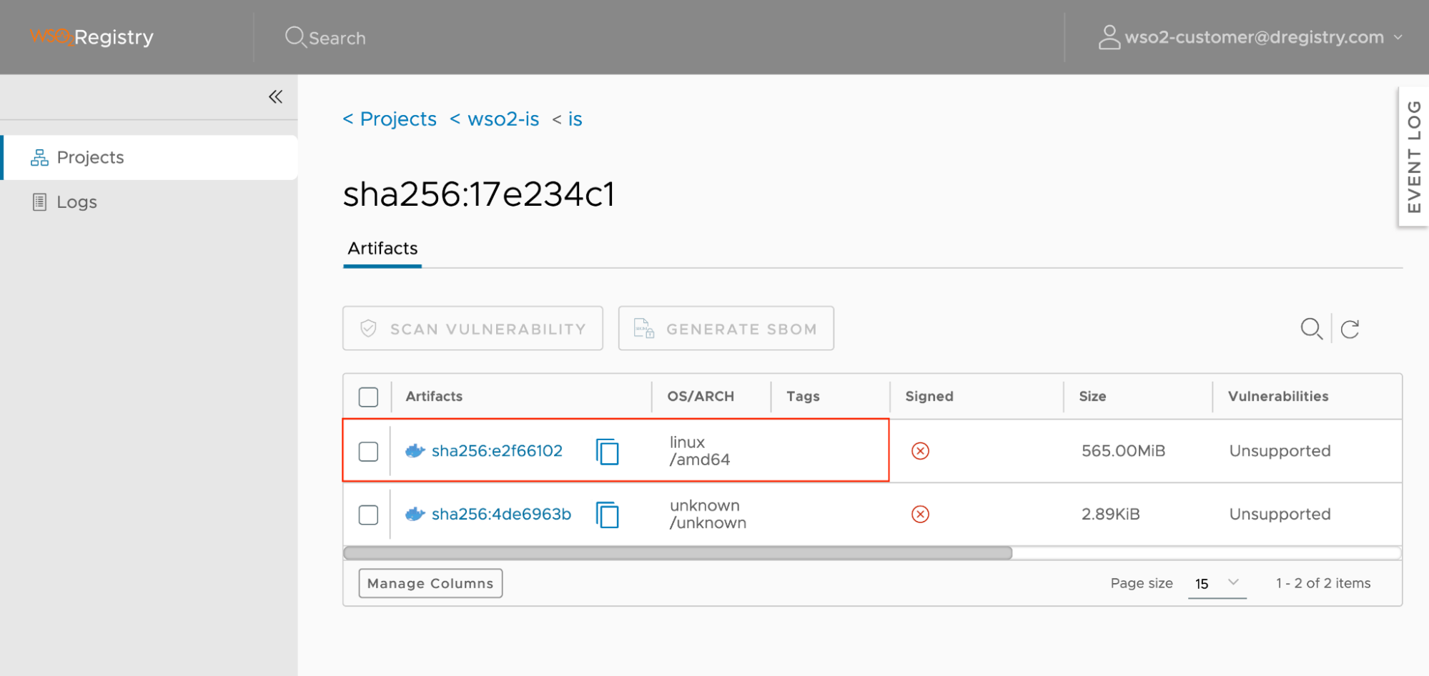The image size is (1429, 676).
Task: Click the horizontal table scrollbar
Action: [x=677, y=553]
